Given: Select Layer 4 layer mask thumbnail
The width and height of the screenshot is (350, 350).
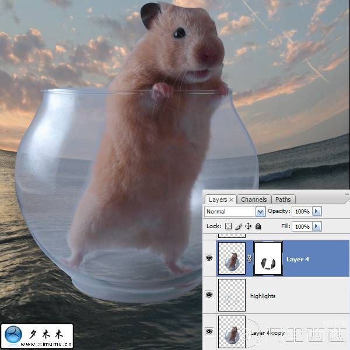Looking at the screenshot, I should 268,258.
